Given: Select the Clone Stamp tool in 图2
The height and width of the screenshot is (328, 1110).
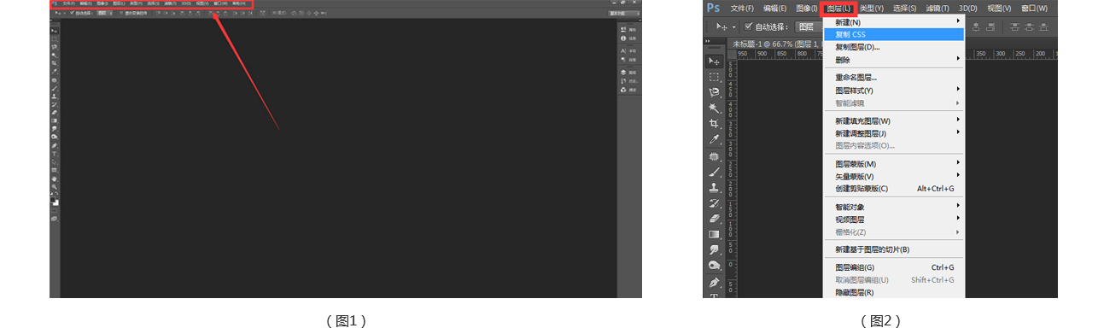Looking at the screenshot, I should pyautogui.click(x=714, y=186).
